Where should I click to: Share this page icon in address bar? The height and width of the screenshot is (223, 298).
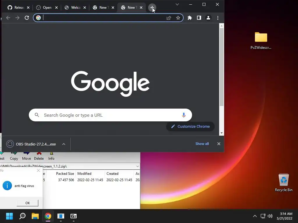[169, 18]
